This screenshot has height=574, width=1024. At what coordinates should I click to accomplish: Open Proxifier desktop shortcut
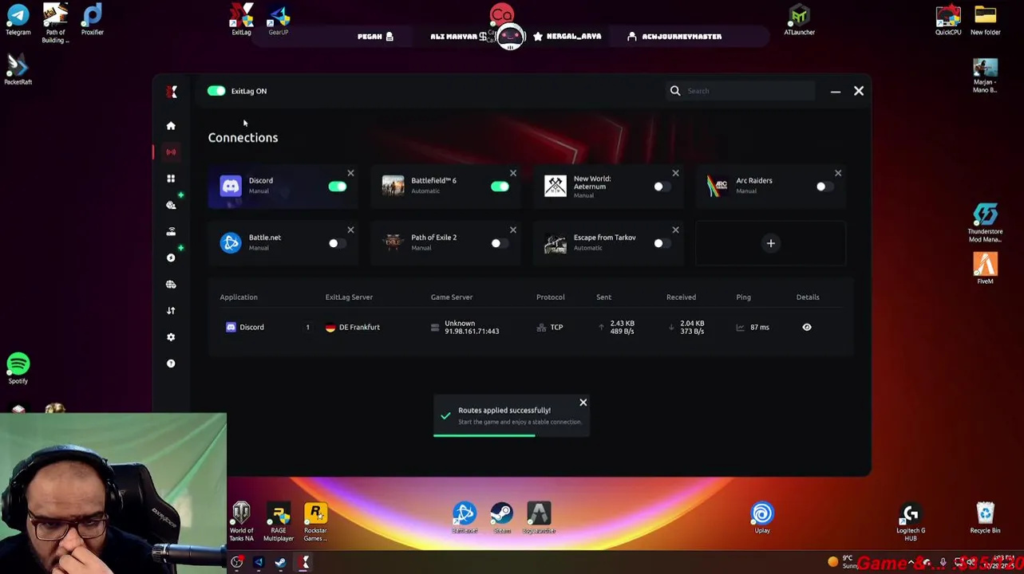[92, 20]
